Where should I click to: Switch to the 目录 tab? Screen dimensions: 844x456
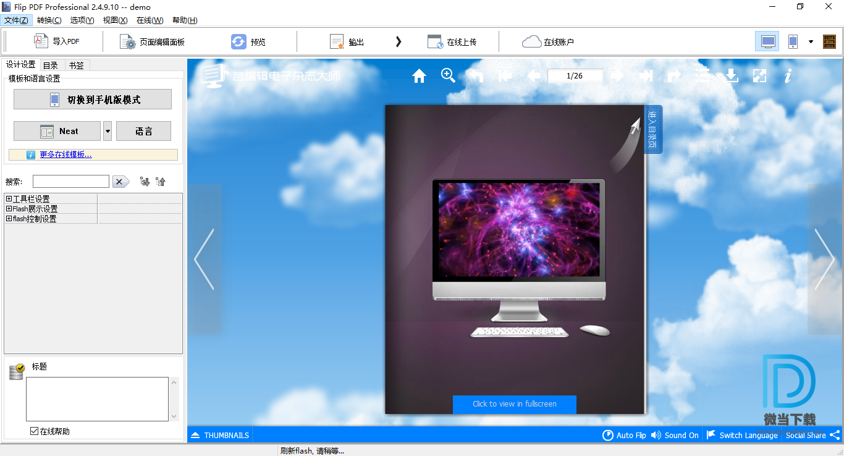(x=51, y=65)
